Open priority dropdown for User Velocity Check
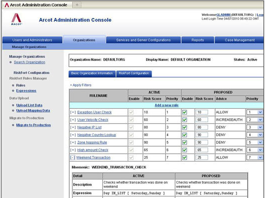The image size is (265, 198). pos(255,120)
